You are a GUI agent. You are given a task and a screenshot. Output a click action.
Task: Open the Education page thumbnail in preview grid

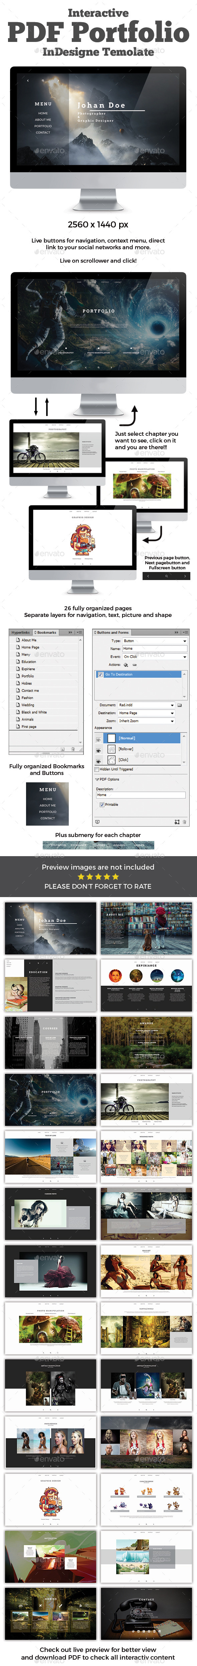pyautogui.click(x=50, y=986)
